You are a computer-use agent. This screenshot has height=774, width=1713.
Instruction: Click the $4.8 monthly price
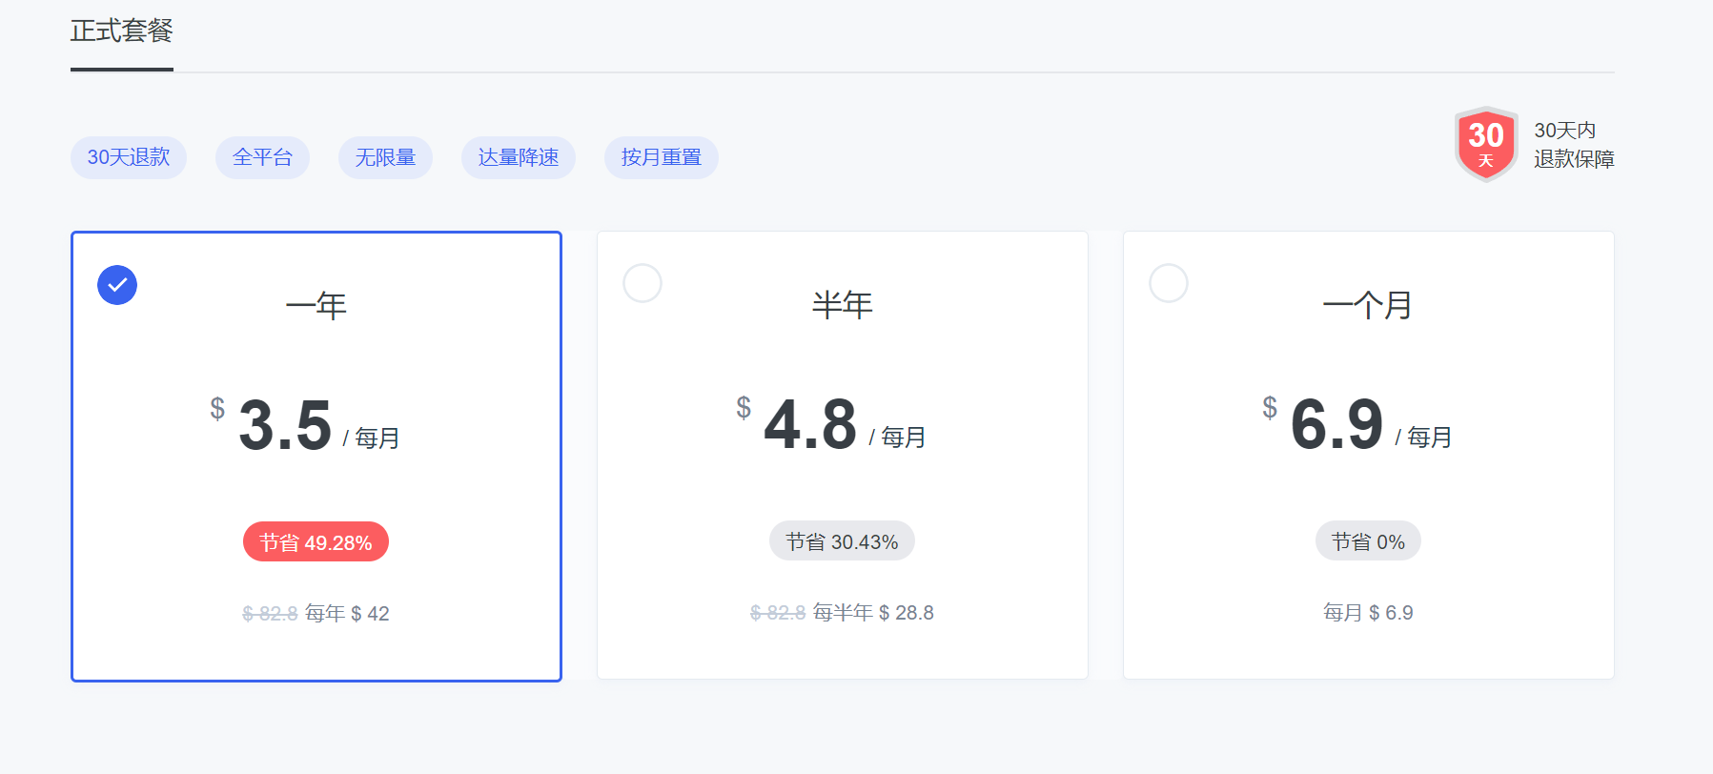[810, 424]
